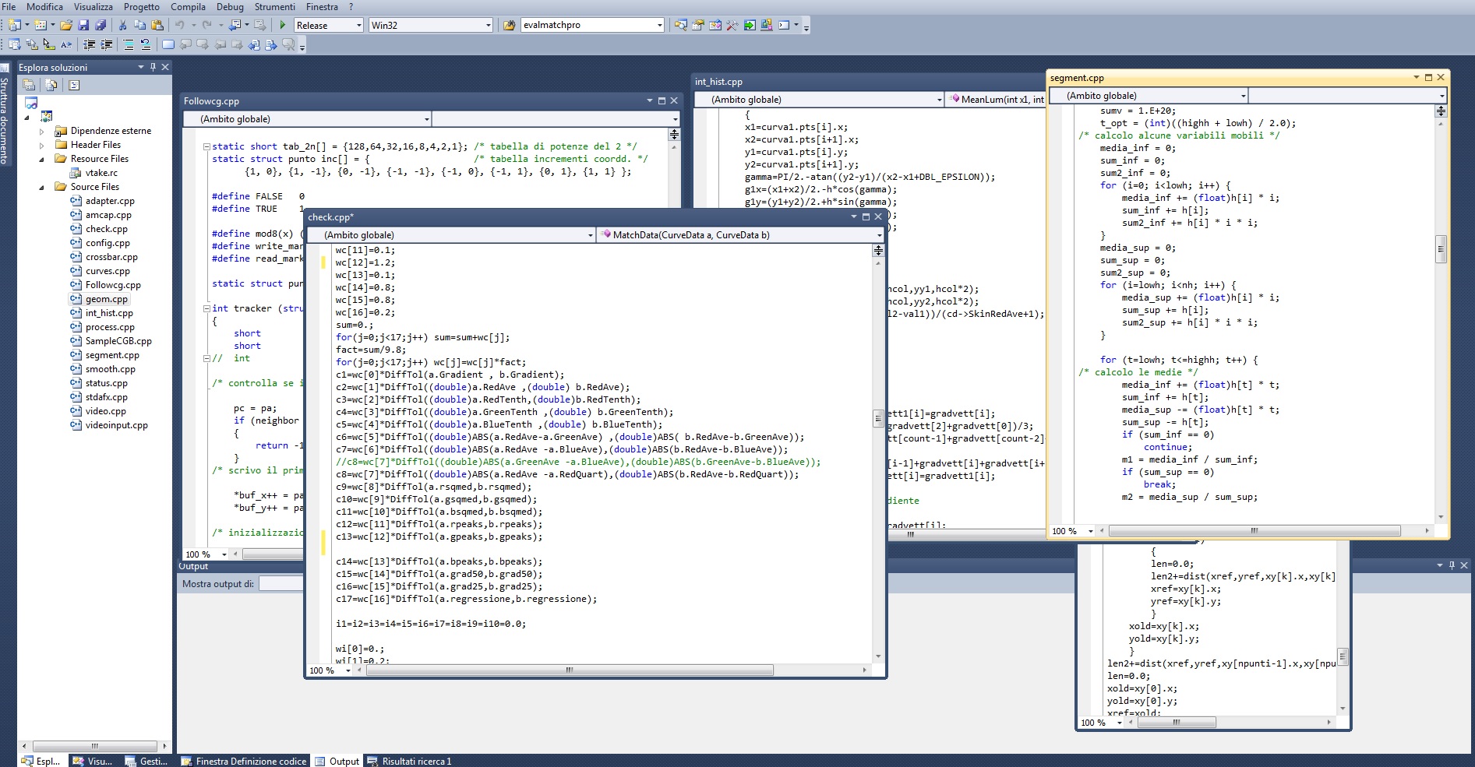Open MatchData function dropdown in check.cpp
Screen dimensions: 1475x767
pos(879,235)
